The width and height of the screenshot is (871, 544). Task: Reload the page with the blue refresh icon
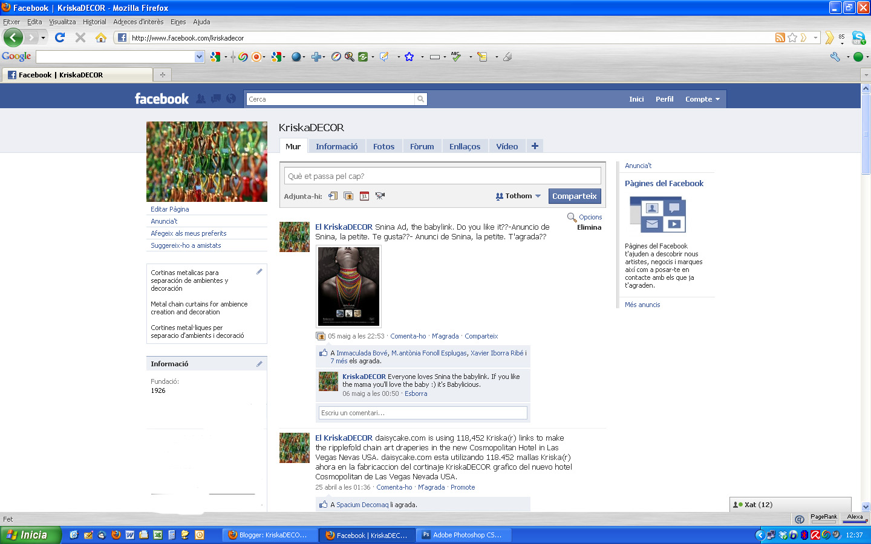coord(60,37)
